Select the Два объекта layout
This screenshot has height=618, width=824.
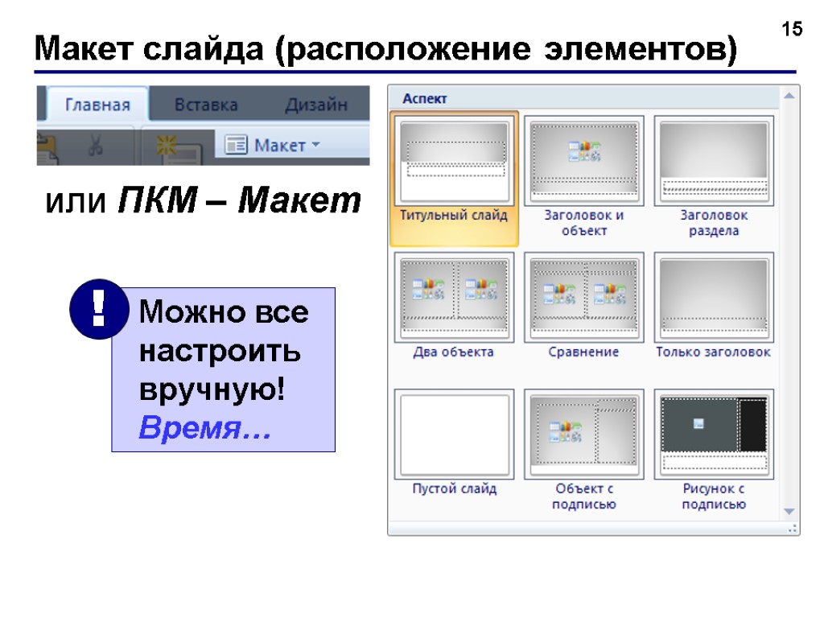tap(454, 306)
